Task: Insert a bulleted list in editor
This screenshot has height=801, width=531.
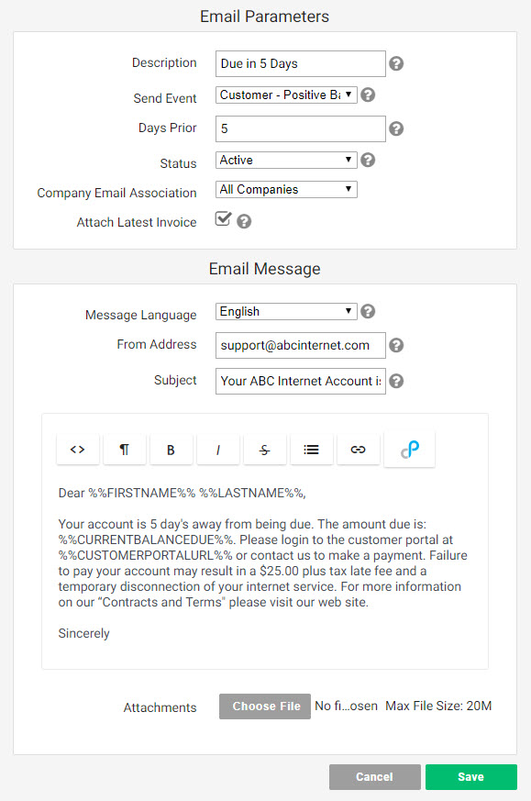Action: click(x=312, y=450)
